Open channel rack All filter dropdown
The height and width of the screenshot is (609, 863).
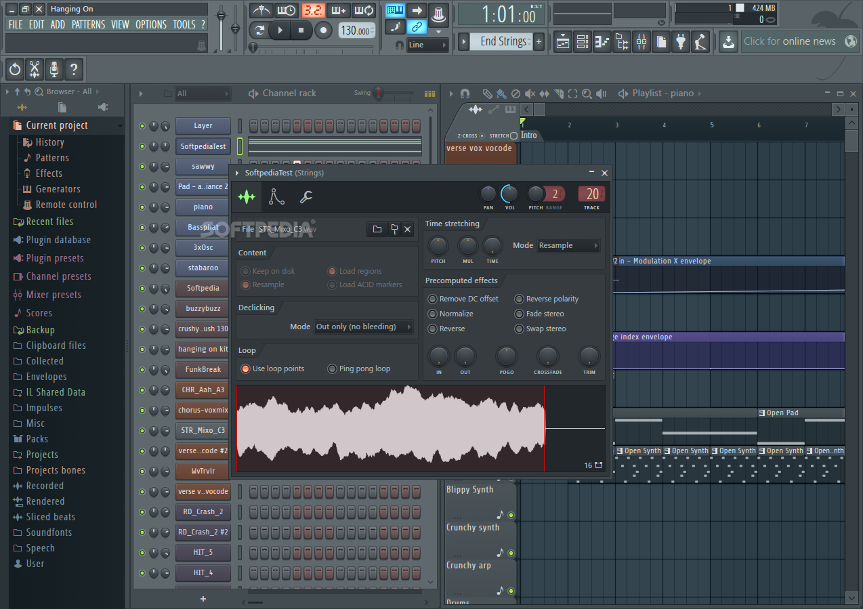(x=203, y=93)
